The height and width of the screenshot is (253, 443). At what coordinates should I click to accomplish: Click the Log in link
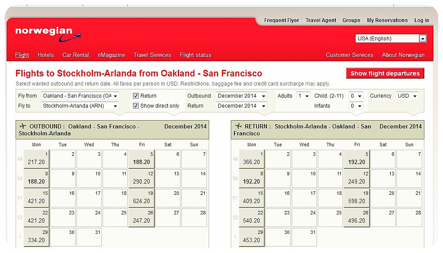coord(421,20)
